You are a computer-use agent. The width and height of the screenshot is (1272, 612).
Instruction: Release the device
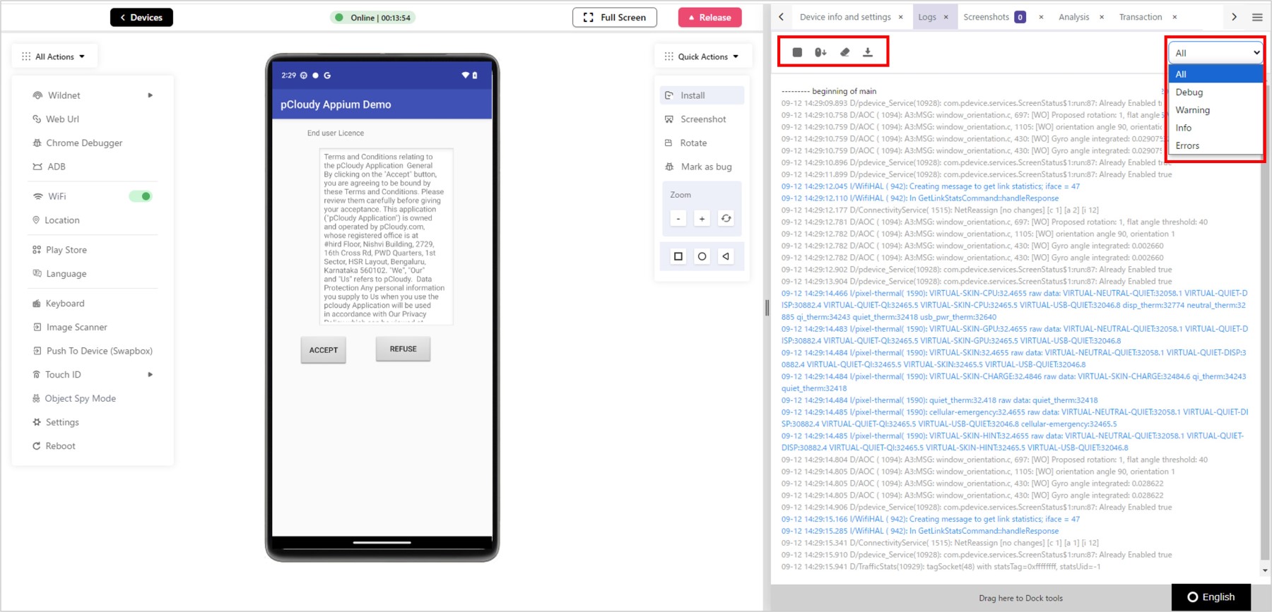709,18
